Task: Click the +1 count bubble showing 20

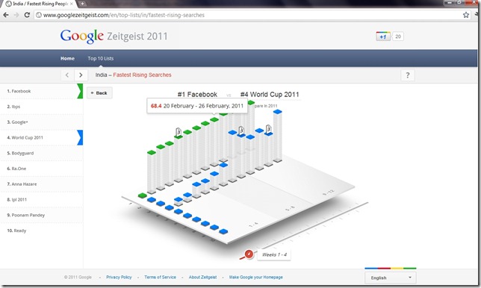Action: pyautogui.click(x=398, y=37)
